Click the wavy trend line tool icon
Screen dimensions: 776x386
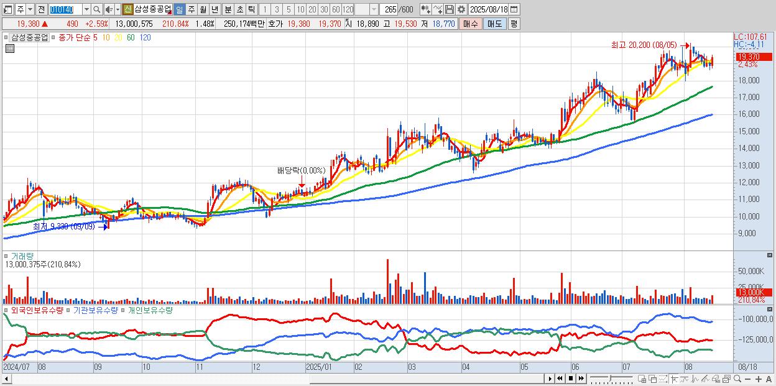[x=685, y=379]
